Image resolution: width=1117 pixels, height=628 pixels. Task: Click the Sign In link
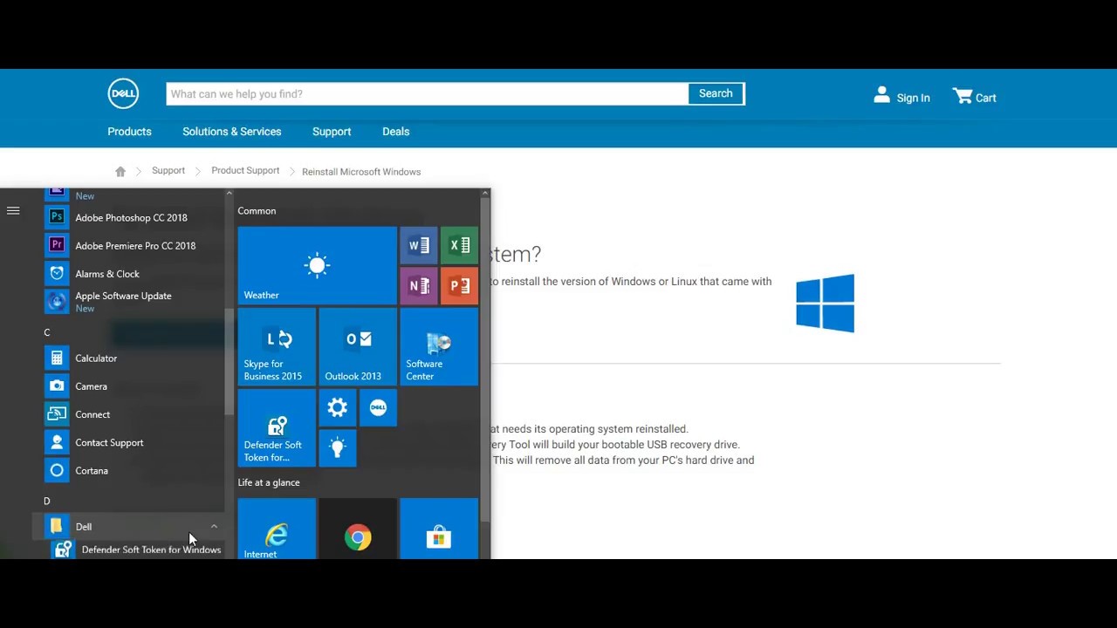pyautogui.click(x=913, y=98)
